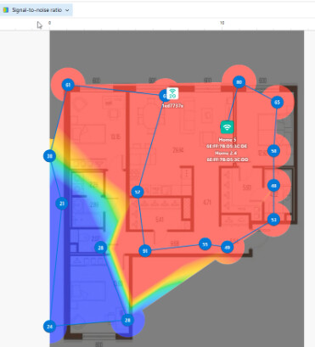
Task: Click the Home 5 network label
Action: [x=228, y=140]
